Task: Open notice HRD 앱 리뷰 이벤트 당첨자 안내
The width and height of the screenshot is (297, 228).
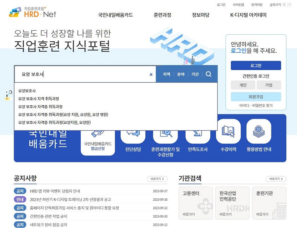Action: coord(55,191)
